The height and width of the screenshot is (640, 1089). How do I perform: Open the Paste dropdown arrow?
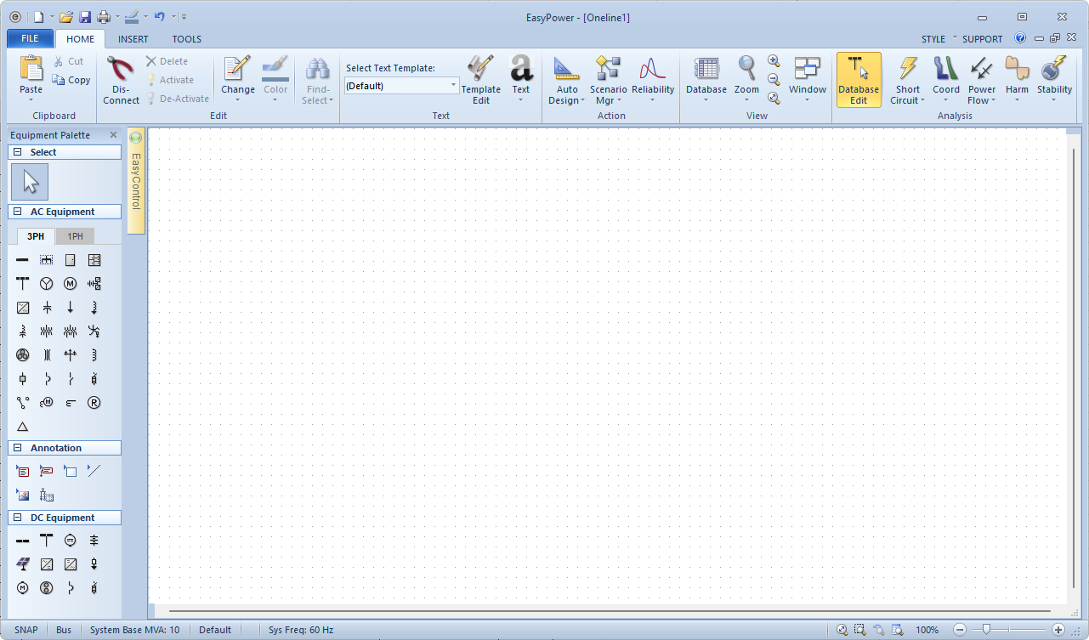31,100
